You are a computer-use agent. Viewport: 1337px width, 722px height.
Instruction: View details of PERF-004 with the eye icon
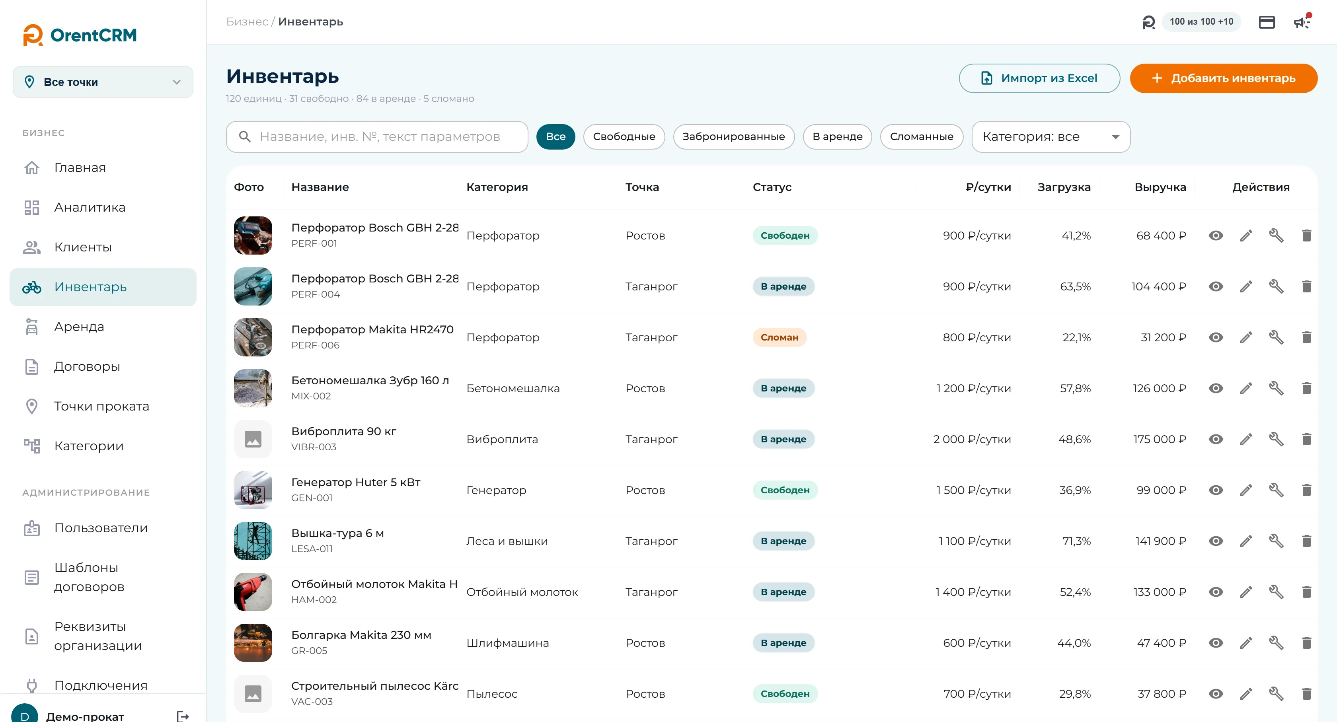(1216, 286)
